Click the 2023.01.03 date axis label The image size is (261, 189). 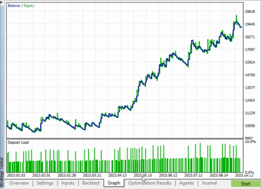point(17,175)
